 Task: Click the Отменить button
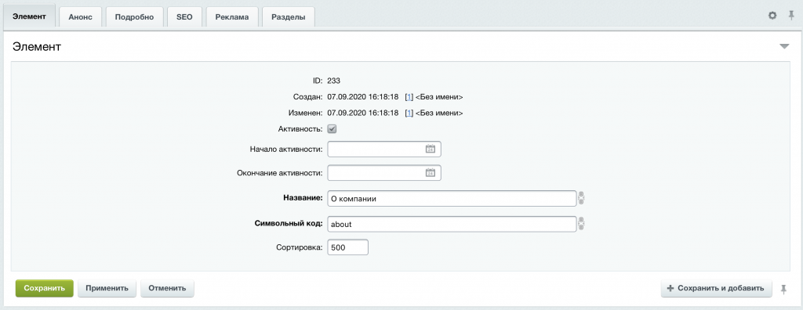point(167,288)
